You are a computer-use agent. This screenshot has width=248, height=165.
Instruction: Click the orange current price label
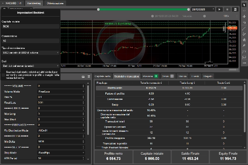(232, 28)
